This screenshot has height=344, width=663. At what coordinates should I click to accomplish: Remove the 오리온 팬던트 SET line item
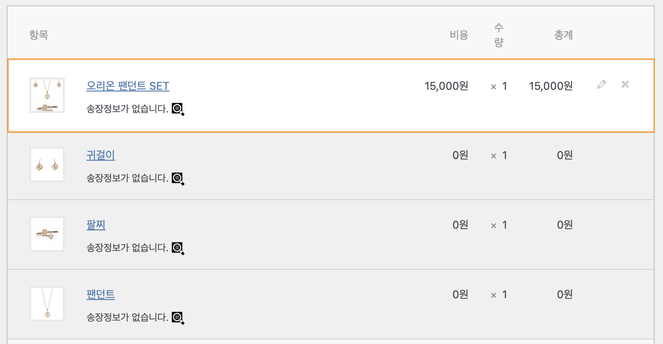[625, 84]
